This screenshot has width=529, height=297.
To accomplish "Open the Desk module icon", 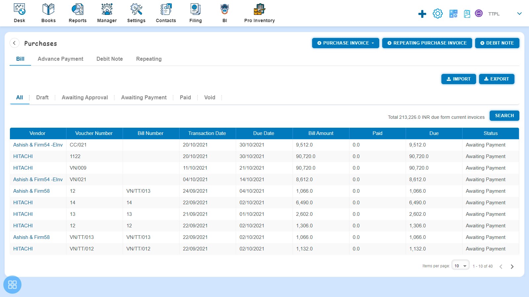I will click(x=20, y=9).
